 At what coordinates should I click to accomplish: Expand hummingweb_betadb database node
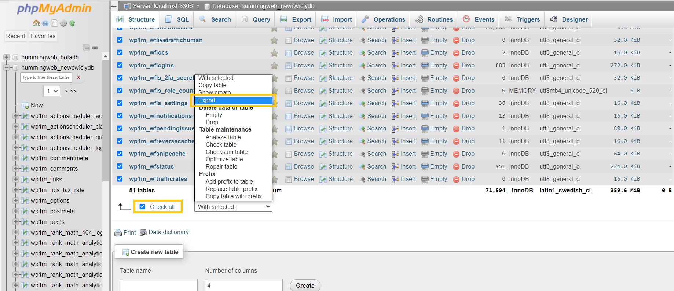click(x=6, y=57)
